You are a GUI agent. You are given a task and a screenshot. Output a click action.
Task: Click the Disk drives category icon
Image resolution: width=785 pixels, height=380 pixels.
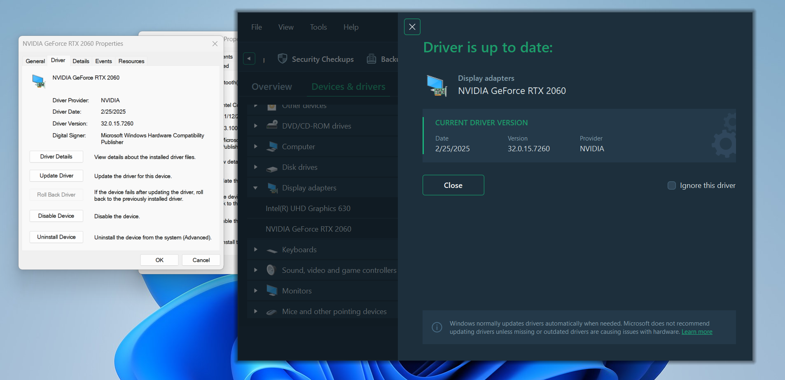(x=272, y=167)
